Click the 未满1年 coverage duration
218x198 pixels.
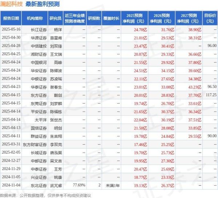(113, 186)
